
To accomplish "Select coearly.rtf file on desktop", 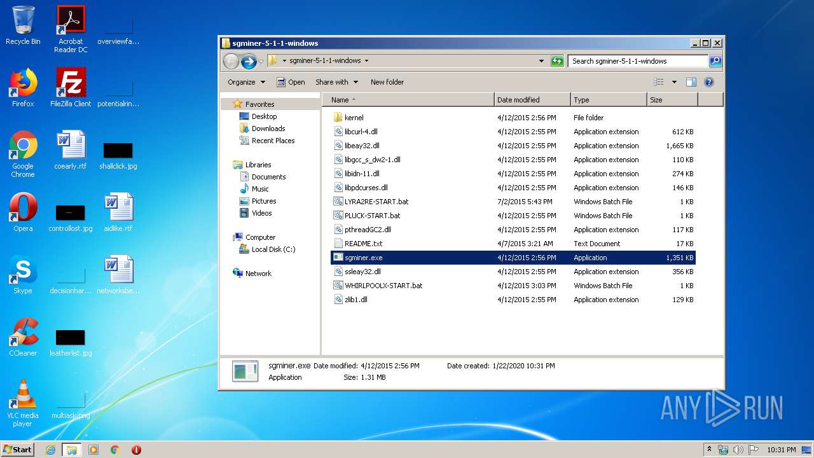I will coord(71,150).
